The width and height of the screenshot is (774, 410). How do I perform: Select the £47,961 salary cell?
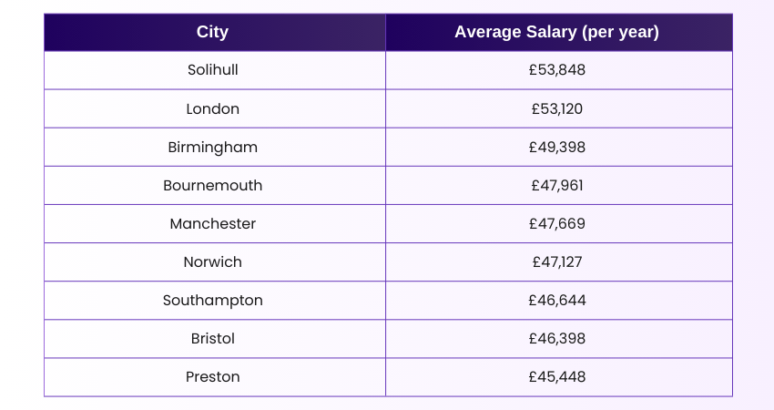pyautogui.click(x=557, y=185)
